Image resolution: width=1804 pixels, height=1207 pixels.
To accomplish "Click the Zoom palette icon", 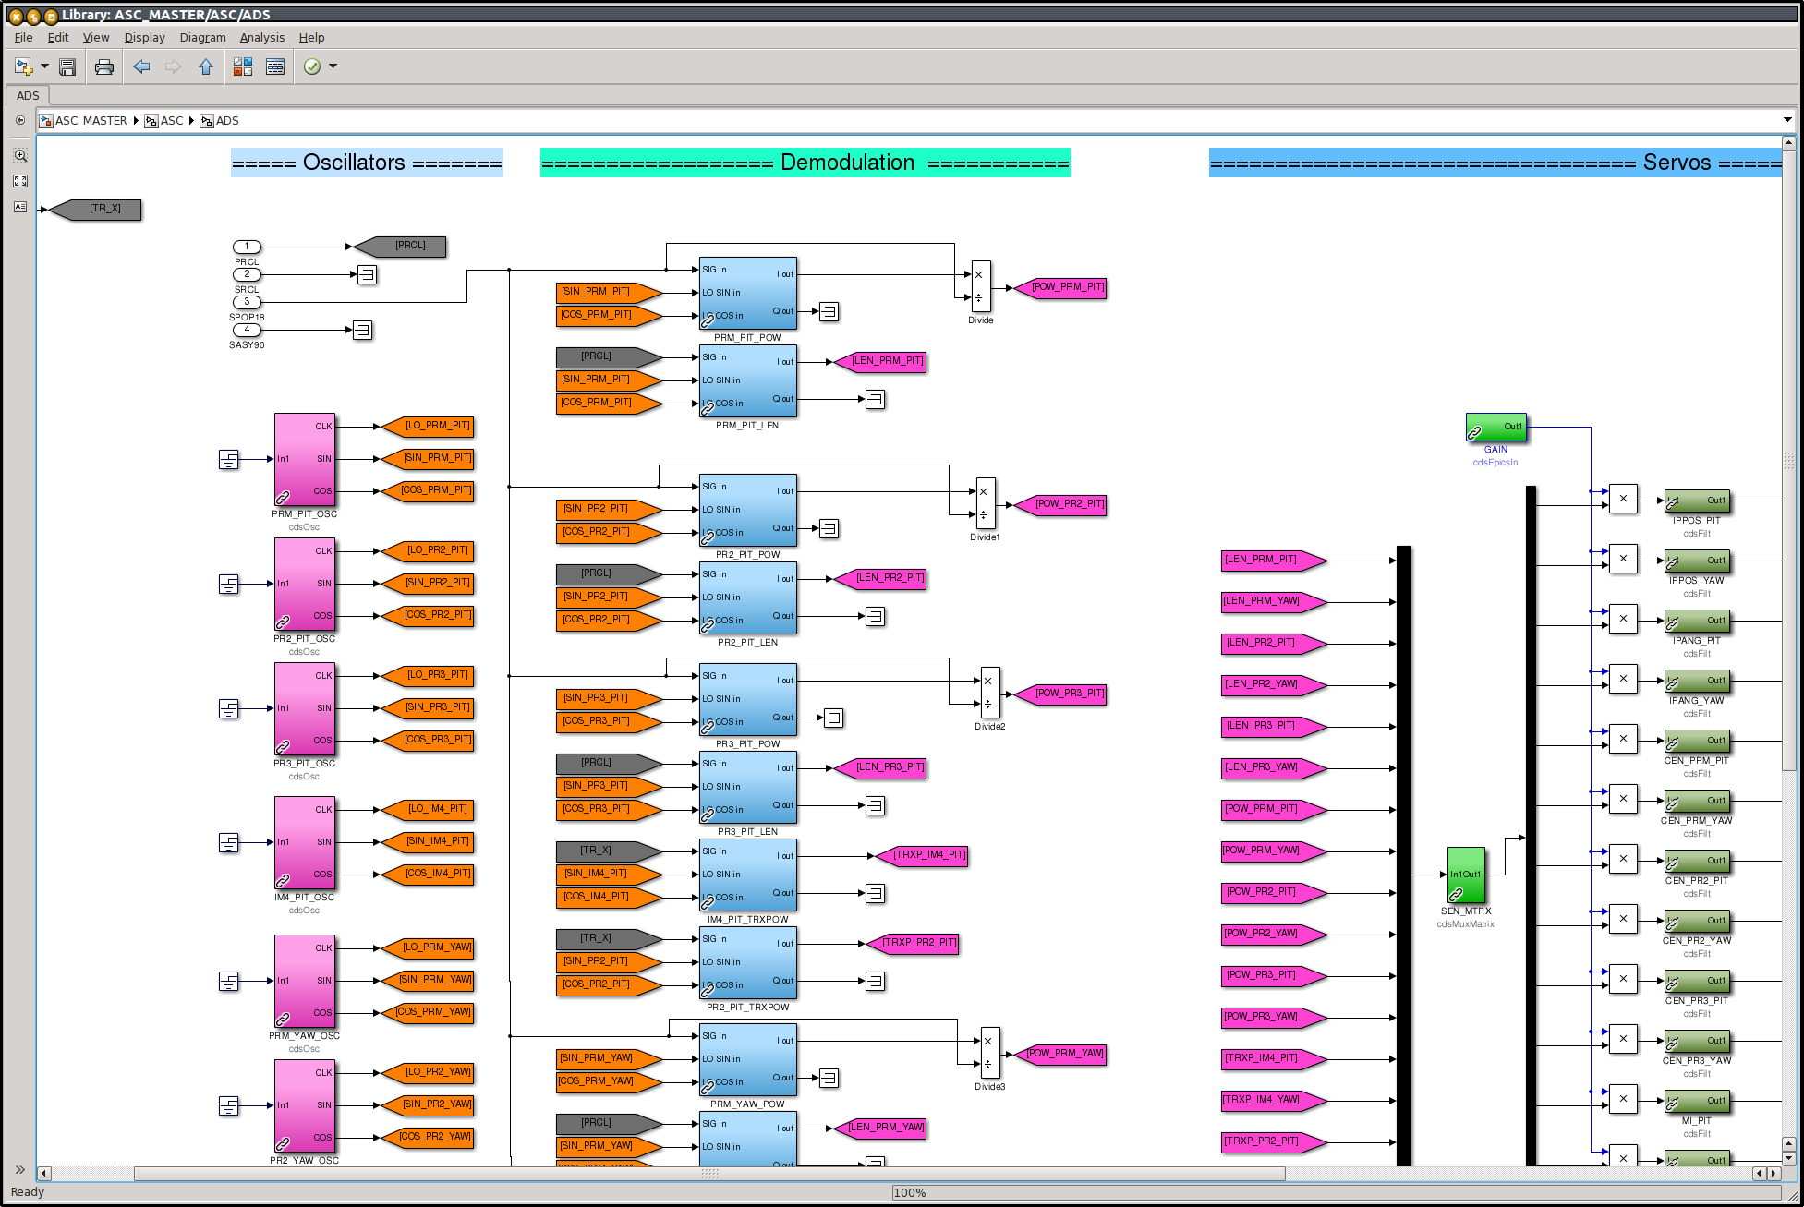I will coord(20,155).
